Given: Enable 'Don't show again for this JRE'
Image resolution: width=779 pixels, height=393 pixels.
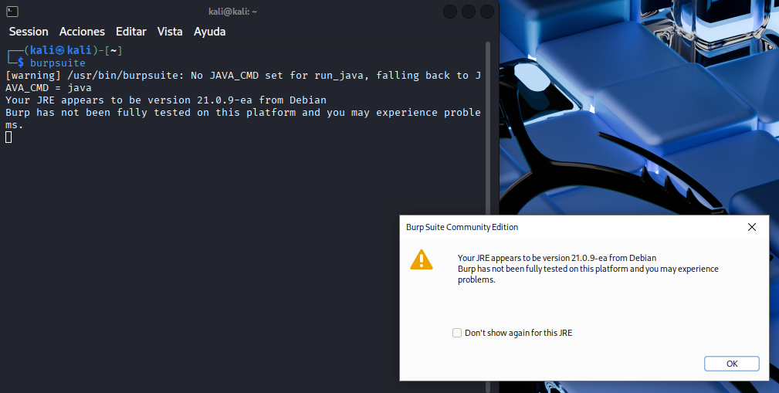Looking at the screenshot, I should pos(457,333).
